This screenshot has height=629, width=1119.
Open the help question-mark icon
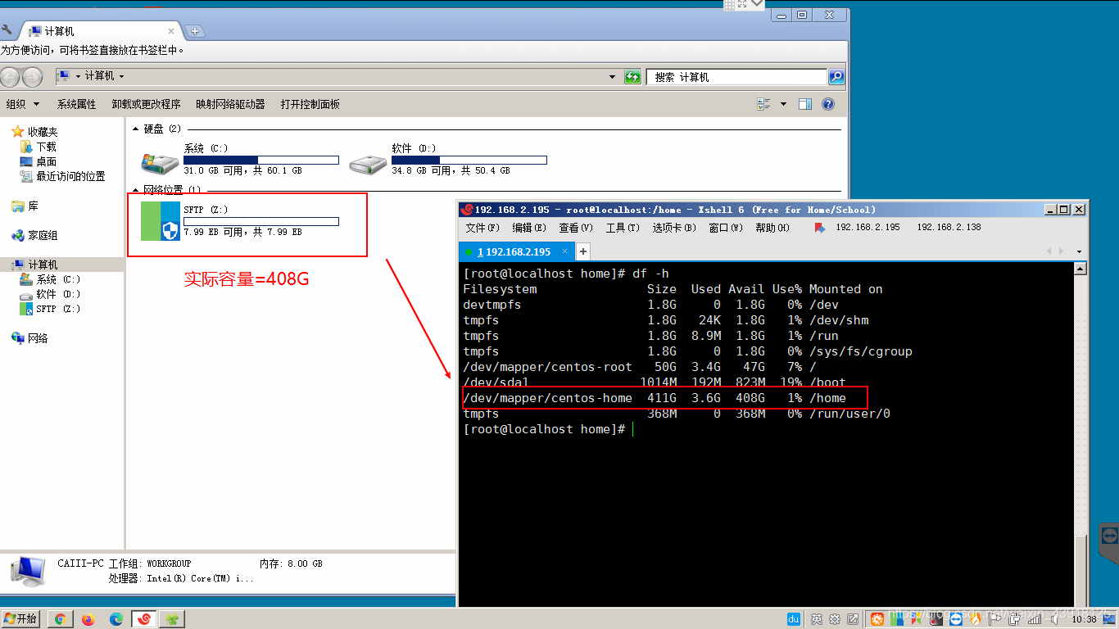tap(828, 104)
